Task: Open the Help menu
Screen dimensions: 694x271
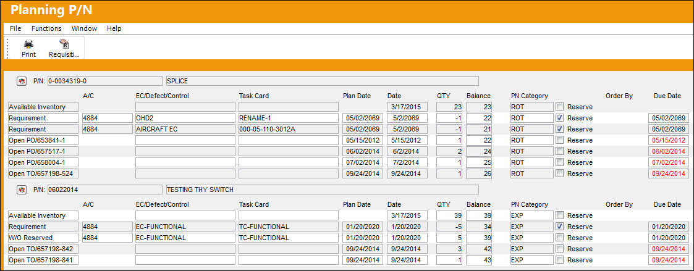Action: tap(114, 28)
